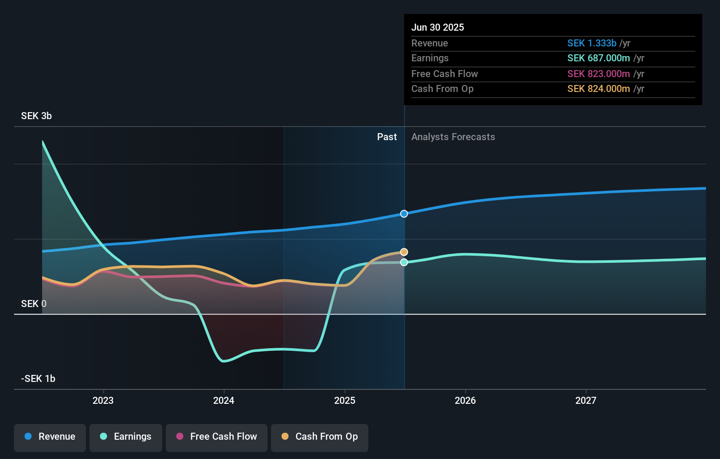Click the 2024 x-axis label

(x=224, y=400)
